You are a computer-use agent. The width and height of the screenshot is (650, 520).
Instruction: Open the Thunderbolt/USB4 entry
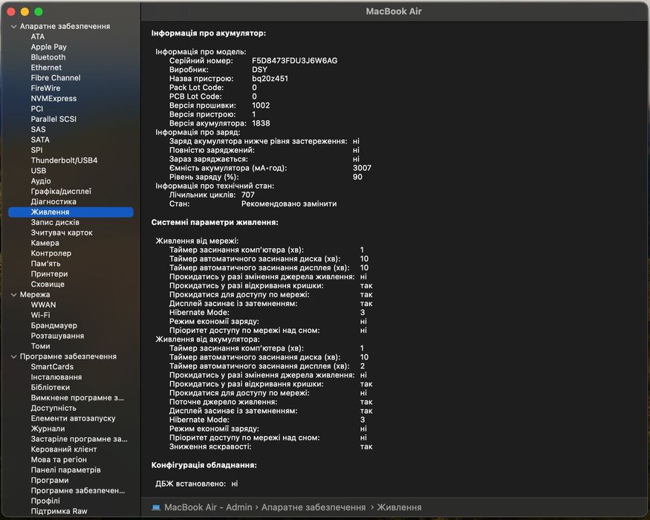64,160
